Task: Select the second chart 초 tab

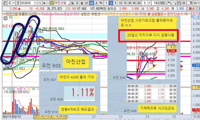Action: coord(96,3)
